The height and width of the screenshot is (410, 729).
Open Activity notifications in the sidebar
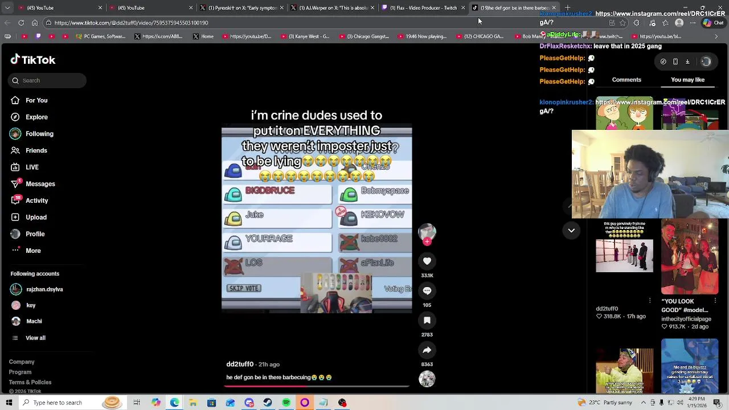(29, 200)
